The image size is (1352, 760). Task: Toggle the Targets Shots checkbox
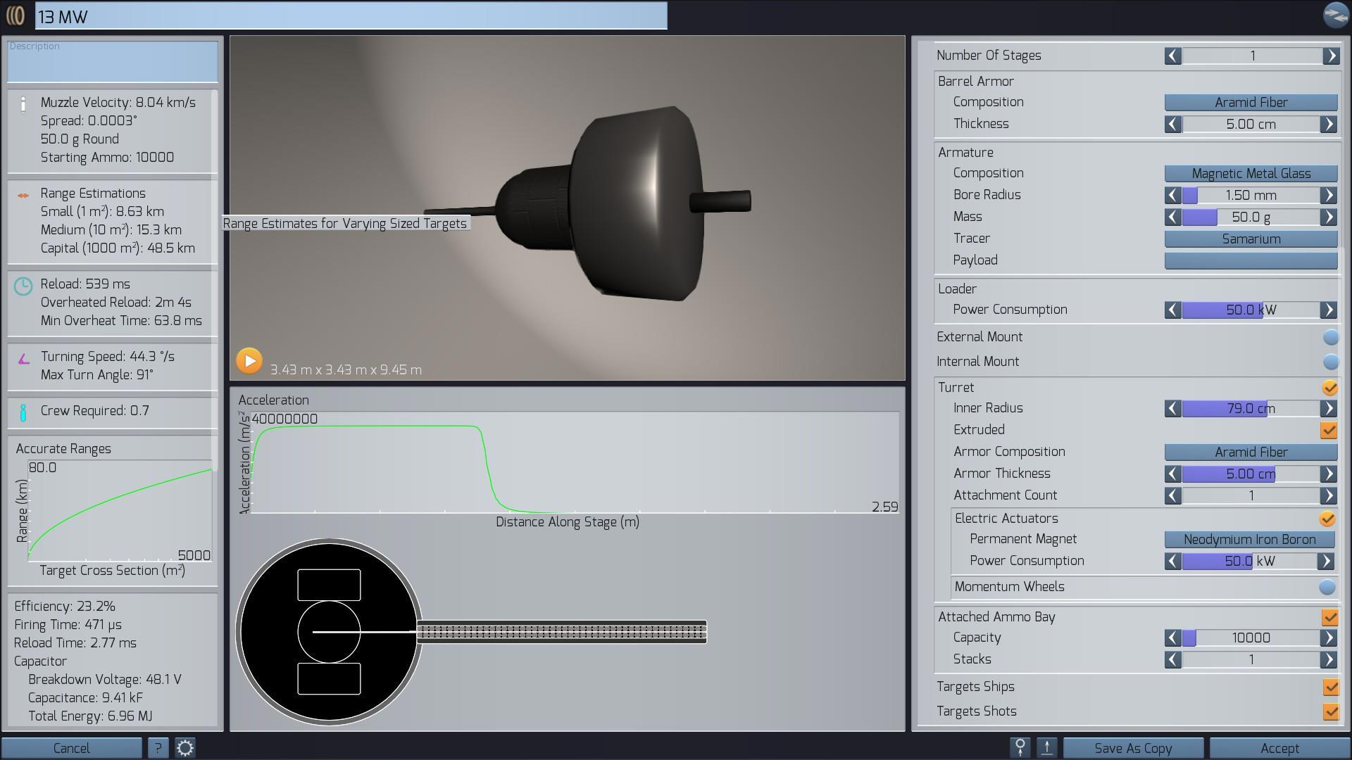point(1330,711)
